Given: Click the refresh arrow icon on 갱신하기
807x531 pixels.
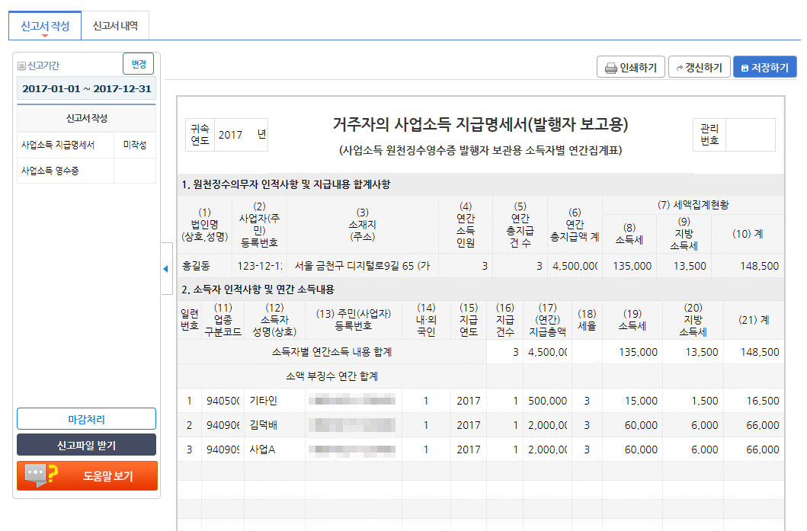Looking at the screenshot, I should tap(680, 68).
